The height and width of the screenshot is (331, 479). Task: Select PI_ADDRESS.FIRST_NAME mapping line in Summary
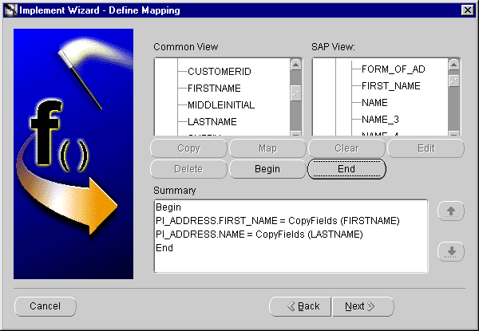pyautogui.click(x=277, y=221)
